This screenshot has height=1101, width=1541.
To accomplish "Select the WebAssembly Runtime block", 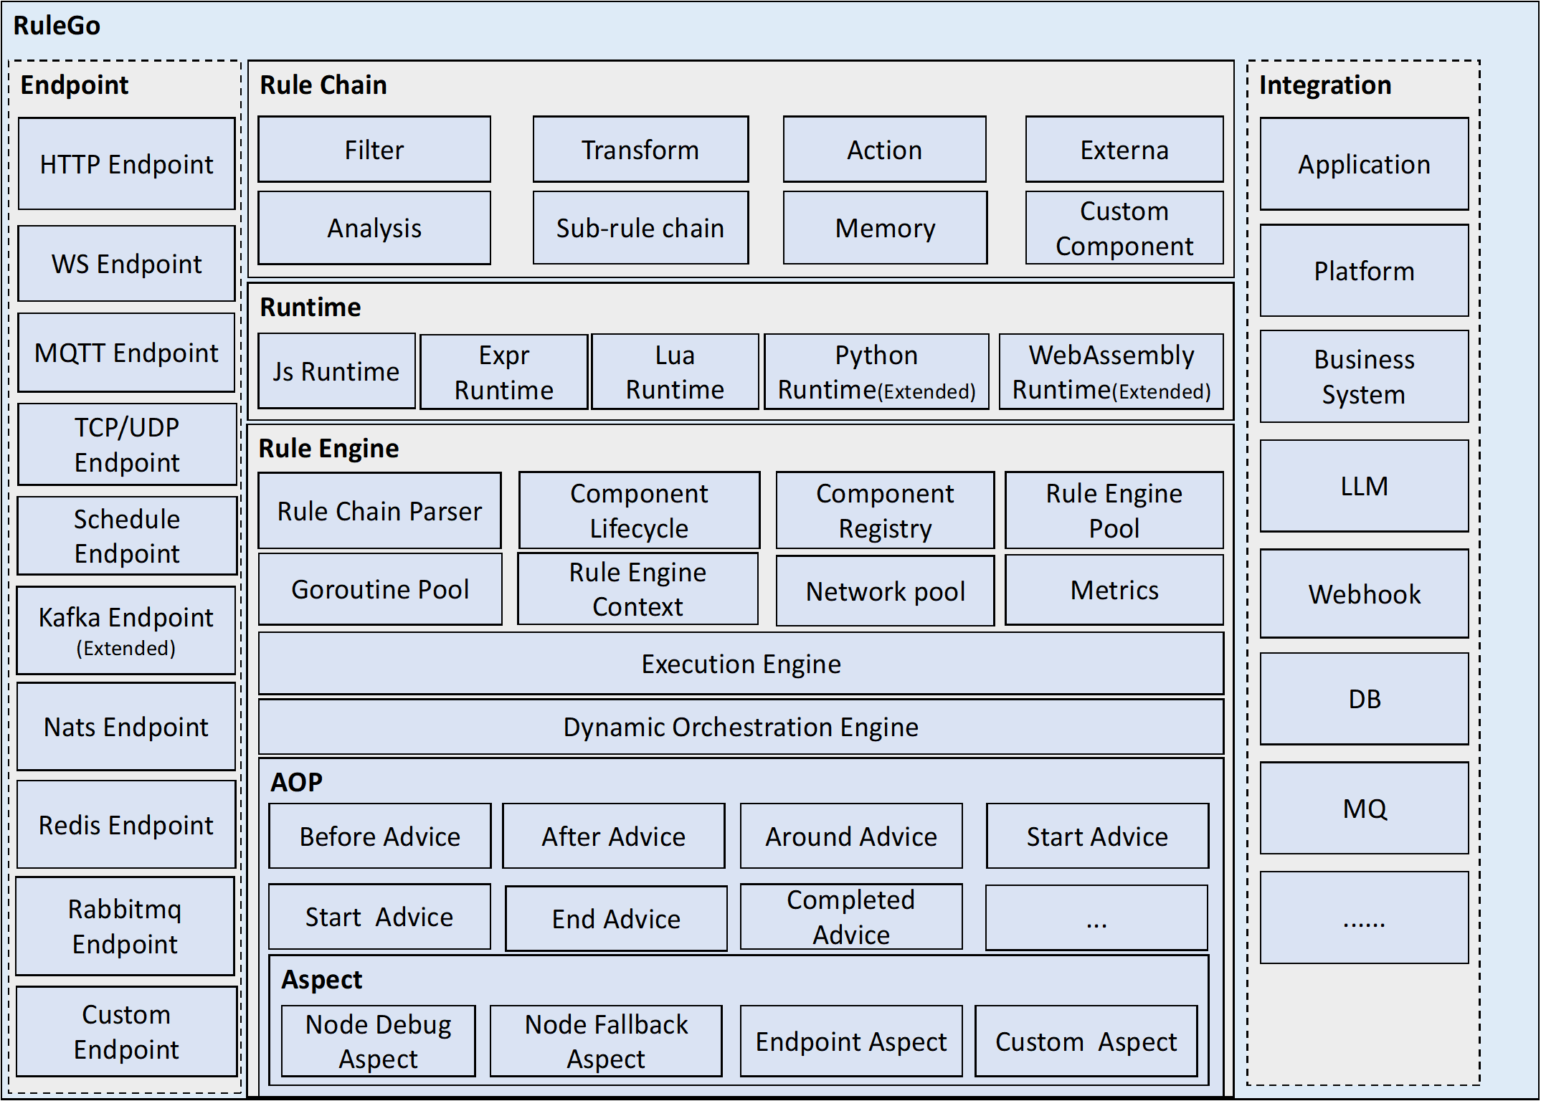I will click(x=1111, y=371).
